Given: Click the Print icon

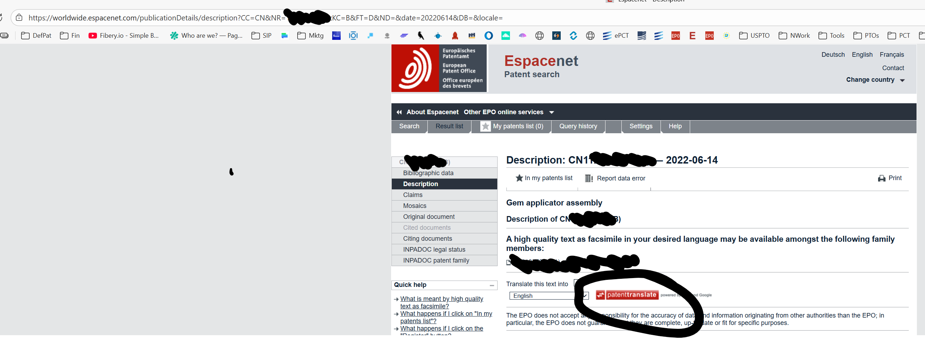Looking at the screenshot, I should coord(881,178).
